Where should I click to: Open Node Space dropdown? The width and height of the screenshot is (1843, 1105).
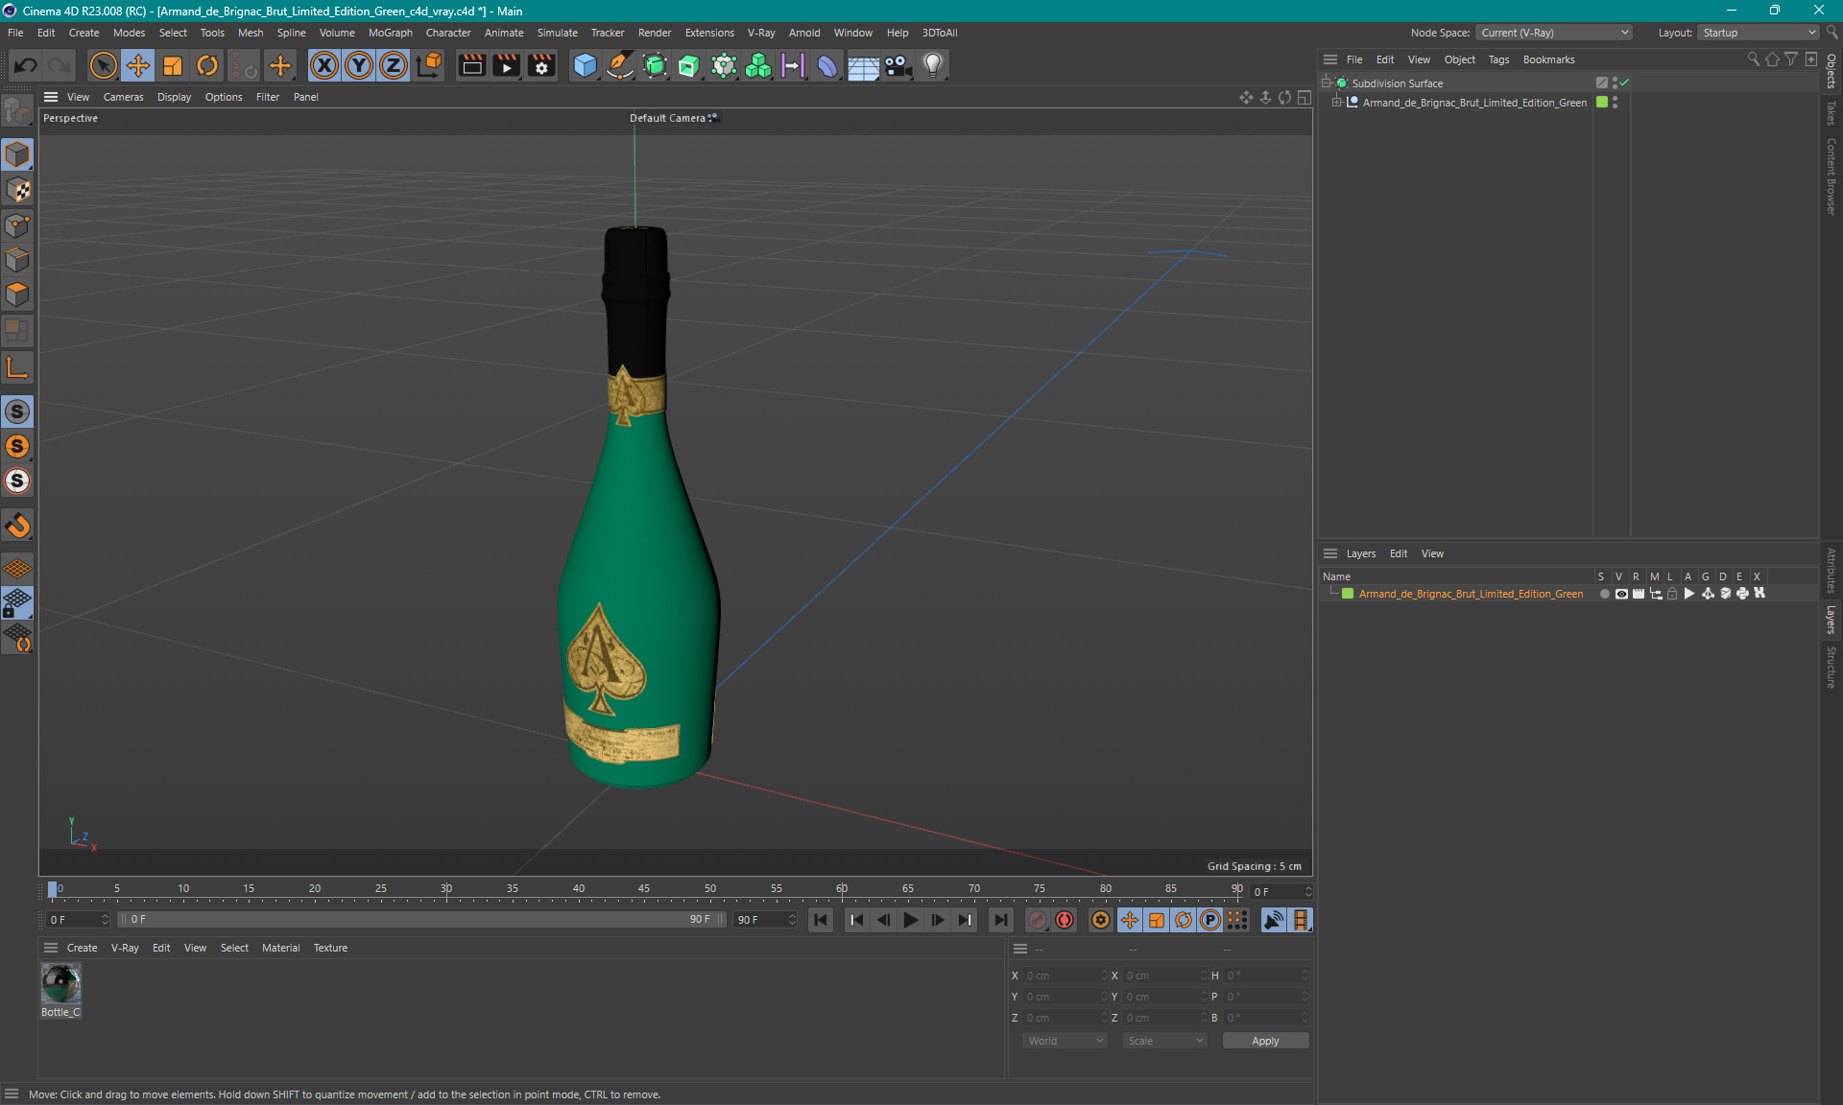pyautogui.click(x=1554, y=33)
